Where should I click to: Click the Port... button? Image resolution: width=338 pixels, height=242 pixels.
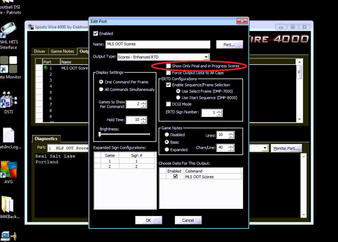[x=229, y=44]
